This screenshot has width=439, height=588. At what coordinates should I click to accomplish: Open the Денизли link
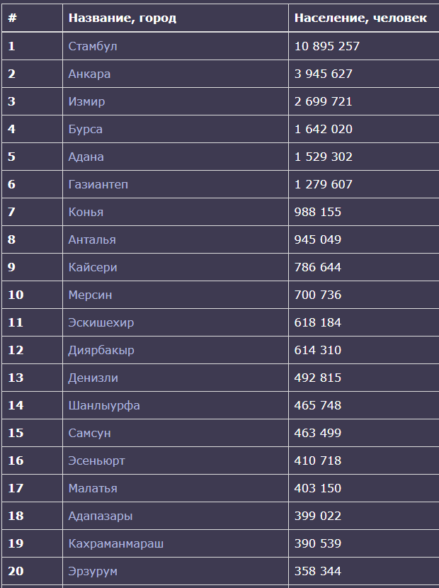(93, 378)
